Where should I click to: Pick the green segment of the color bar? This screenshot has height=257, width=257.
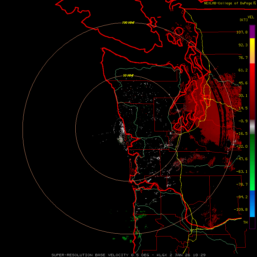[x=252, y=162]
